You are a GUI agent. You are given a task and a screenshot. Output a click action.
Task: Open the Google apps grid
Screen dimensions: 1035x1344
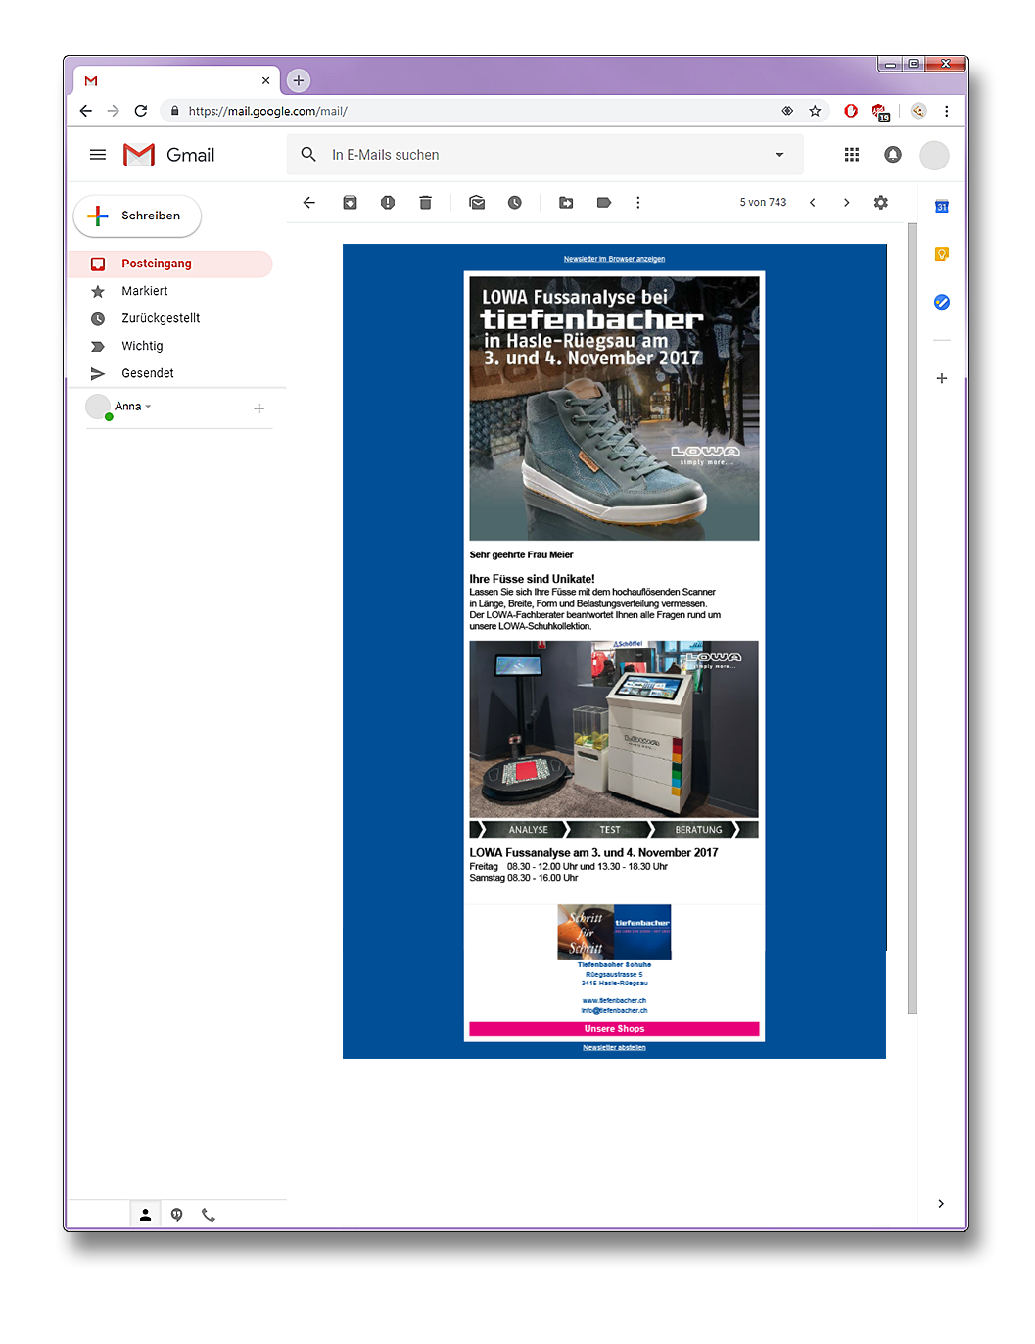coord(852,155)
